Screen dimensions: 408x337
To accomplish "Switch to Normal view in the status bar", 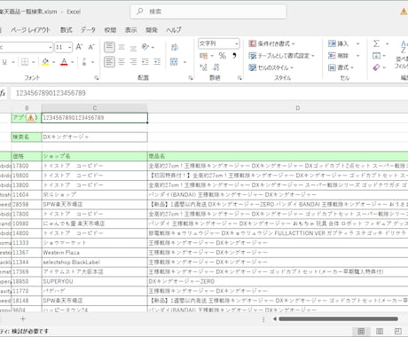I will click(x=361, y=331).
